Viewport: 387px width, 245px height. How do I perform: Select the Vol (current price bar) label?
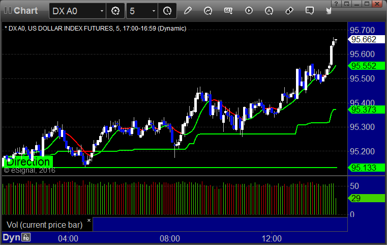click(44, 225)
